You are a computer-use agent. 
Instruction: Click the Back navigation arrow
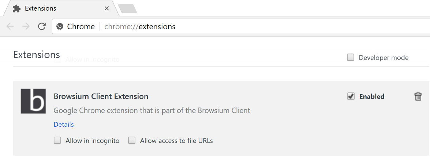point(10,26)
